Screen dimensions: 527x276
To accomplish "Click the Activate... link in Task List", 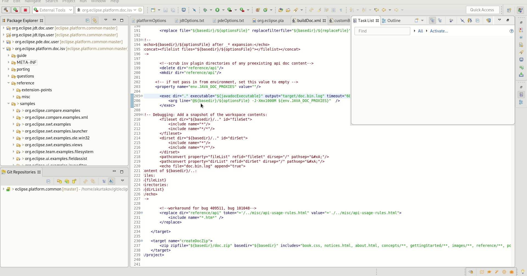I will coord(439,31).
